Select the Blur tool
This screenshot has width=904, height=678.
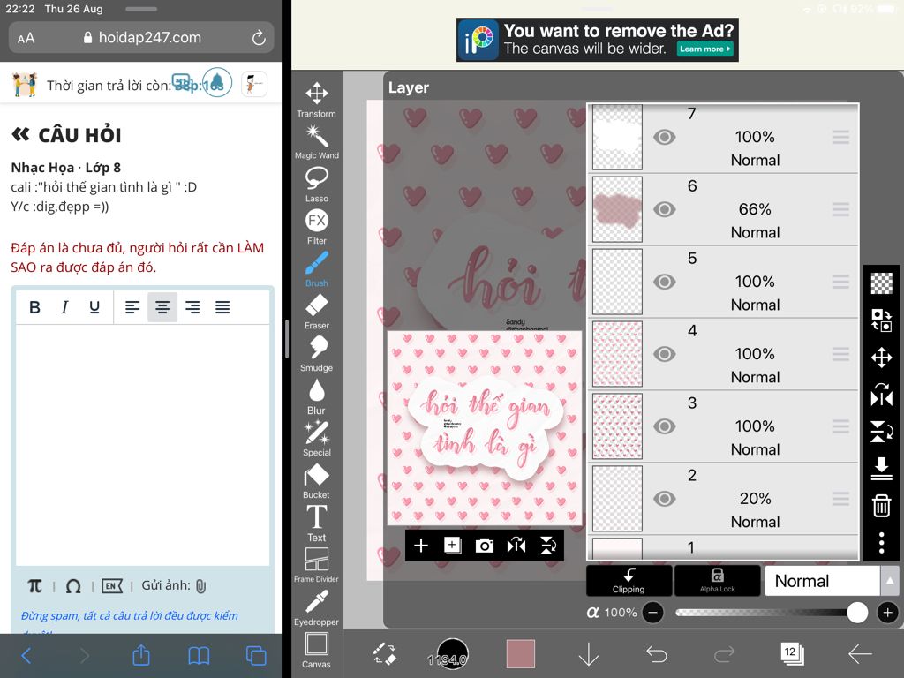317,396
